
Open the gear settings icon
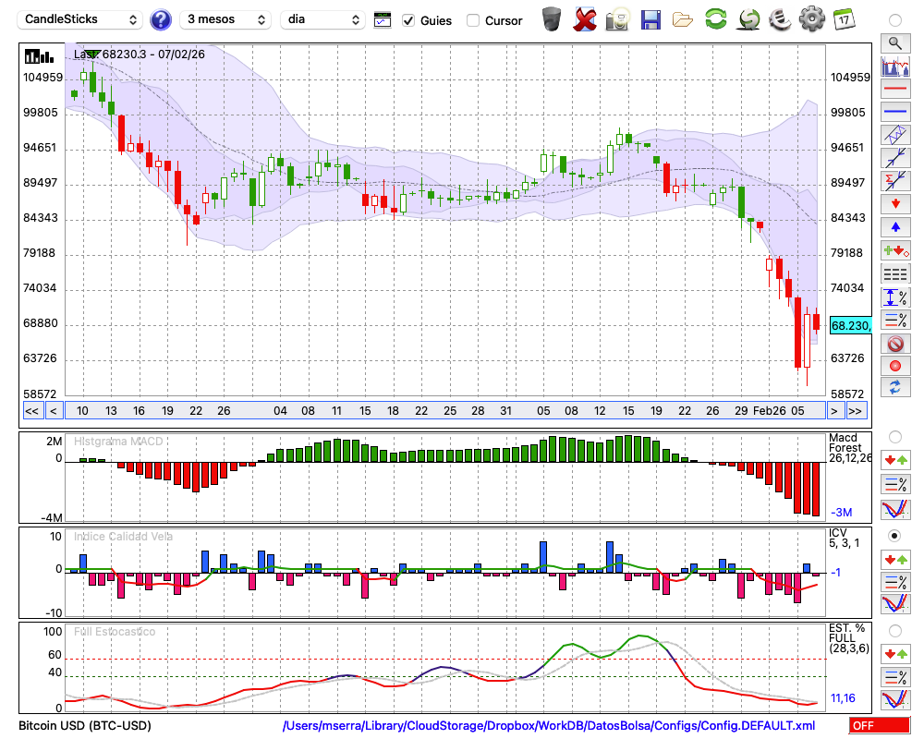pyautogui.click(x=812, y=19)
